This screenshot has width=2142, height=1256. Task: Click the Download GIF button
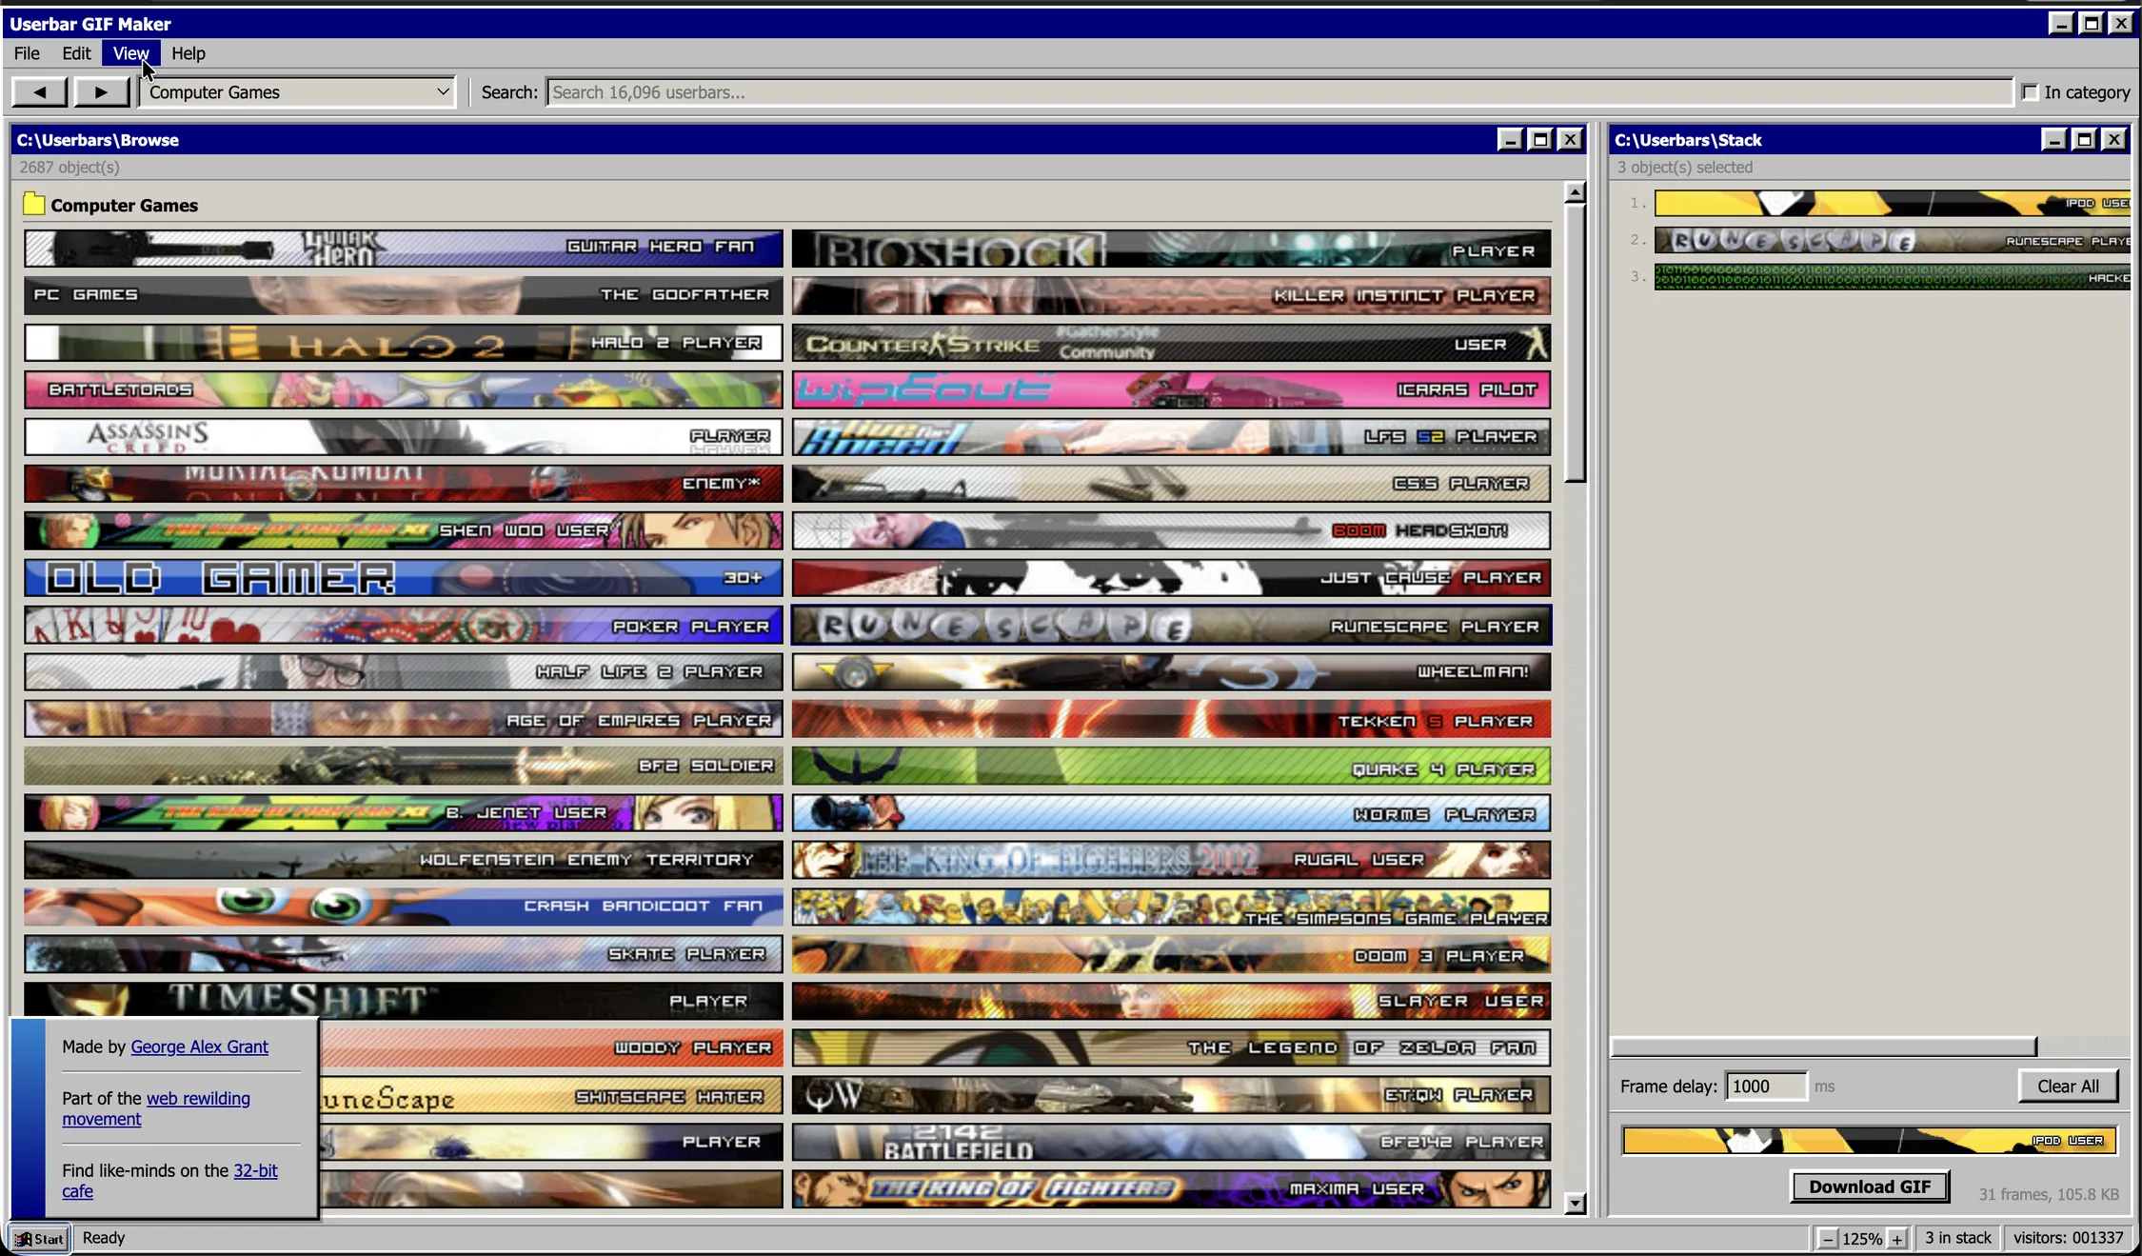tap(1870, 1186)
